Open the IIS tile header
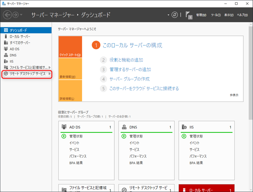Image resolution: width=253 pixels, height=192 pixels. click(207, 127)
